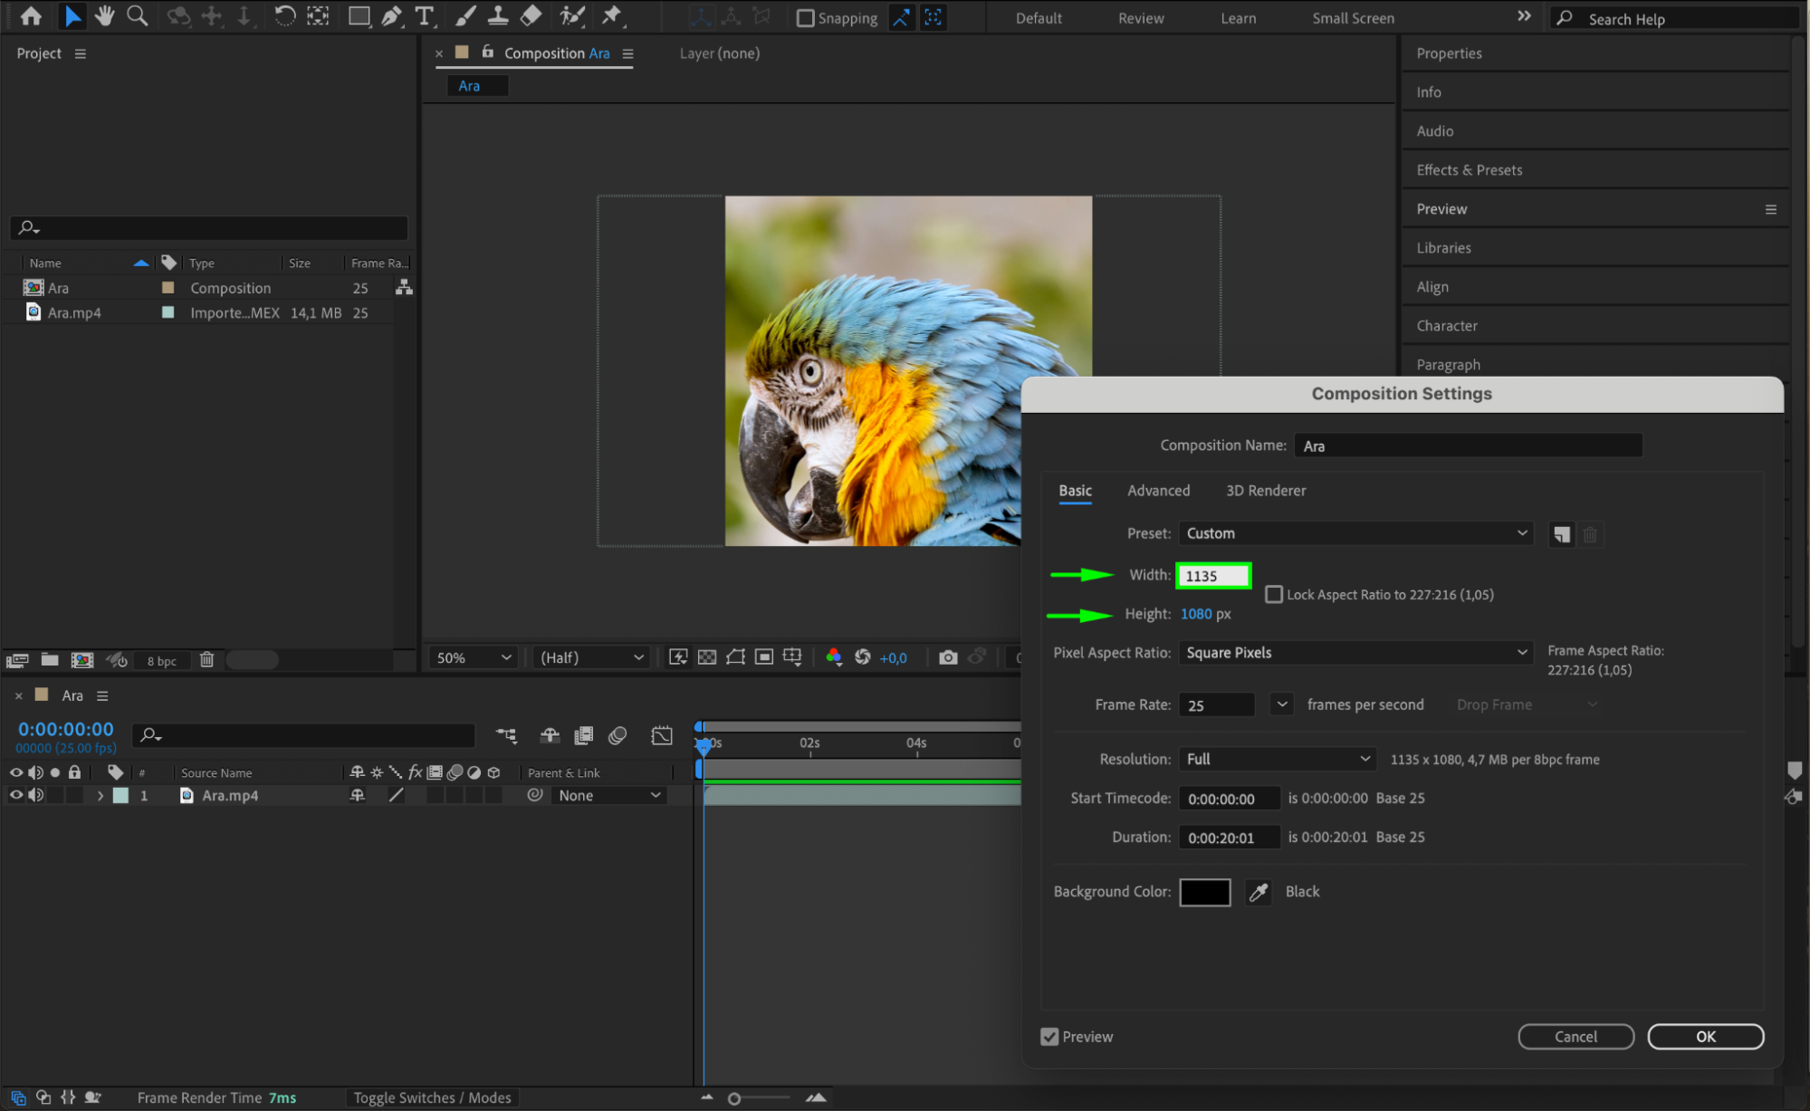Open the Preset Custom dropdown
This screenshot has height=1111, width=1810.
pos(1355,533)
